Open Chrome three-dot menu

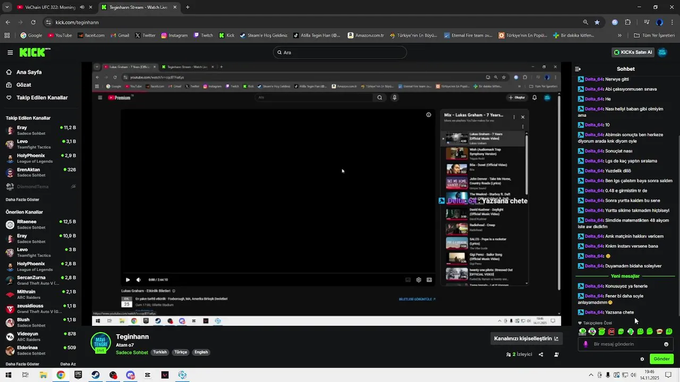point(672,22)
